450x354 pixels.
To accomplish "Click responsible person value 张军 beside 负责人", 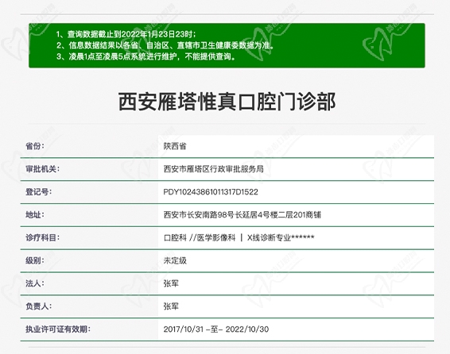I will point(171,306).
